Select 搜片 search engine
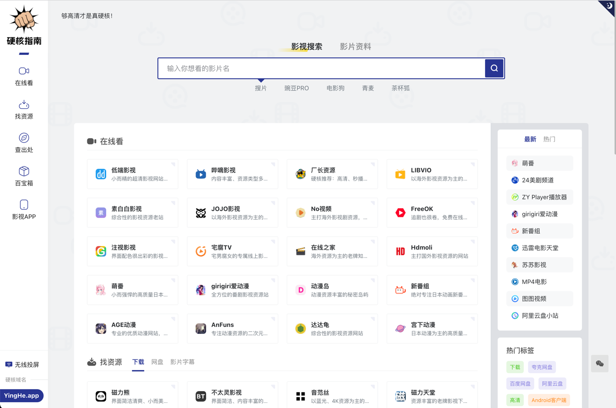Screen dimensions: 616x408 pyautogui.click(x=261, y=88)
